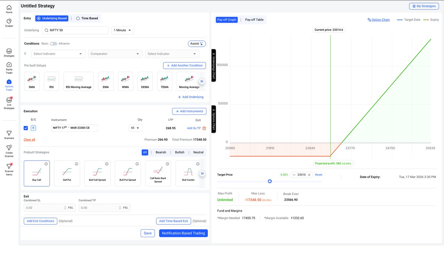
Task: Click the Assist button
Action: click(197, 44)
